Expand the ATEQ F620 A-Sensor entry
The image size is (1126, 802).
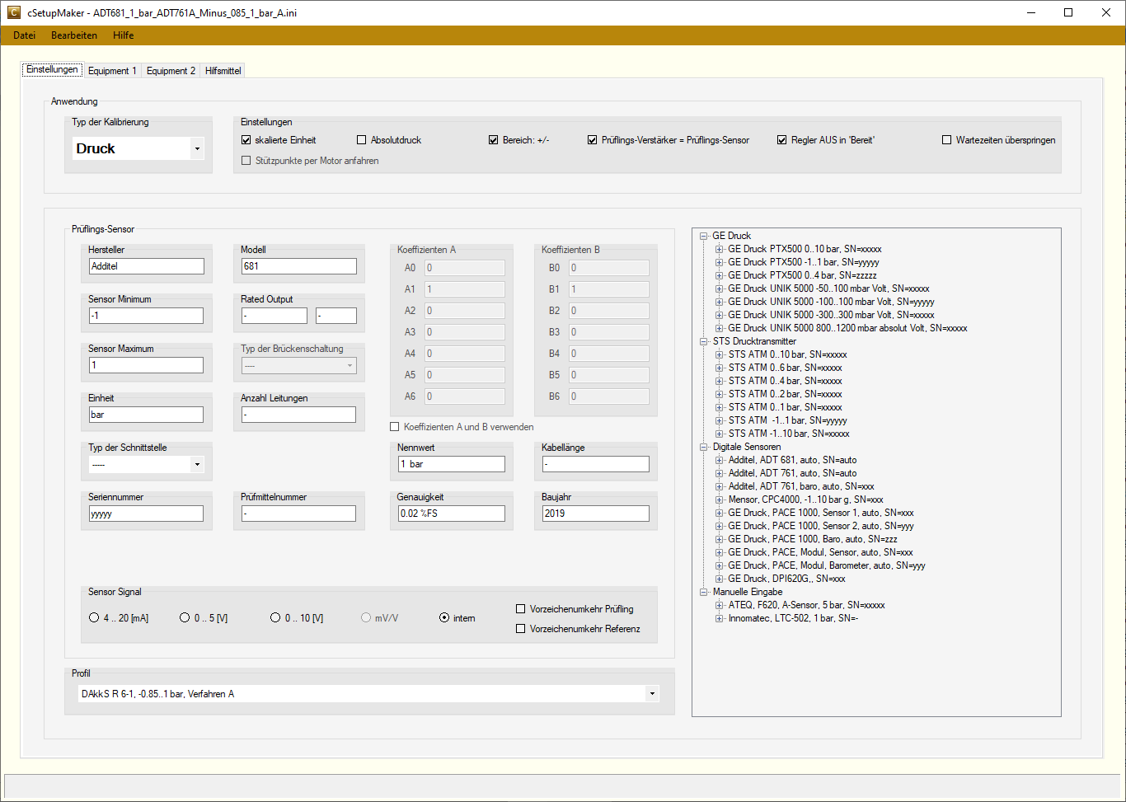coord(719,605)
